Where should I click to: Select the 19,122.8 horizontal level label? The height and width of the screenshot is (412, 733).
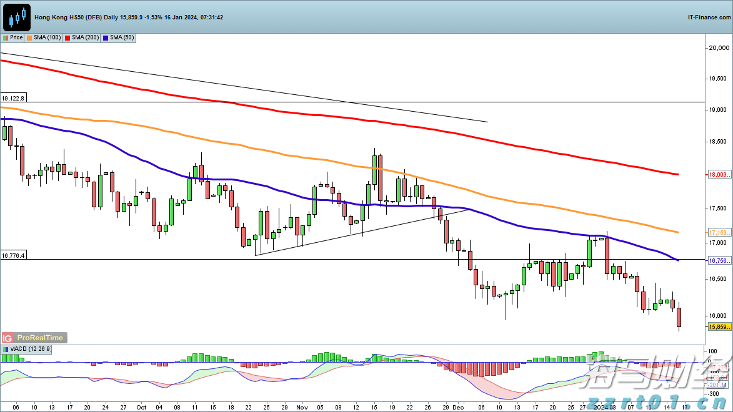[x=13, y=98]
